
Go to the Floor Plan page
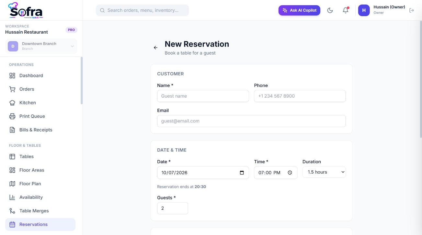[x=40, y=184]
